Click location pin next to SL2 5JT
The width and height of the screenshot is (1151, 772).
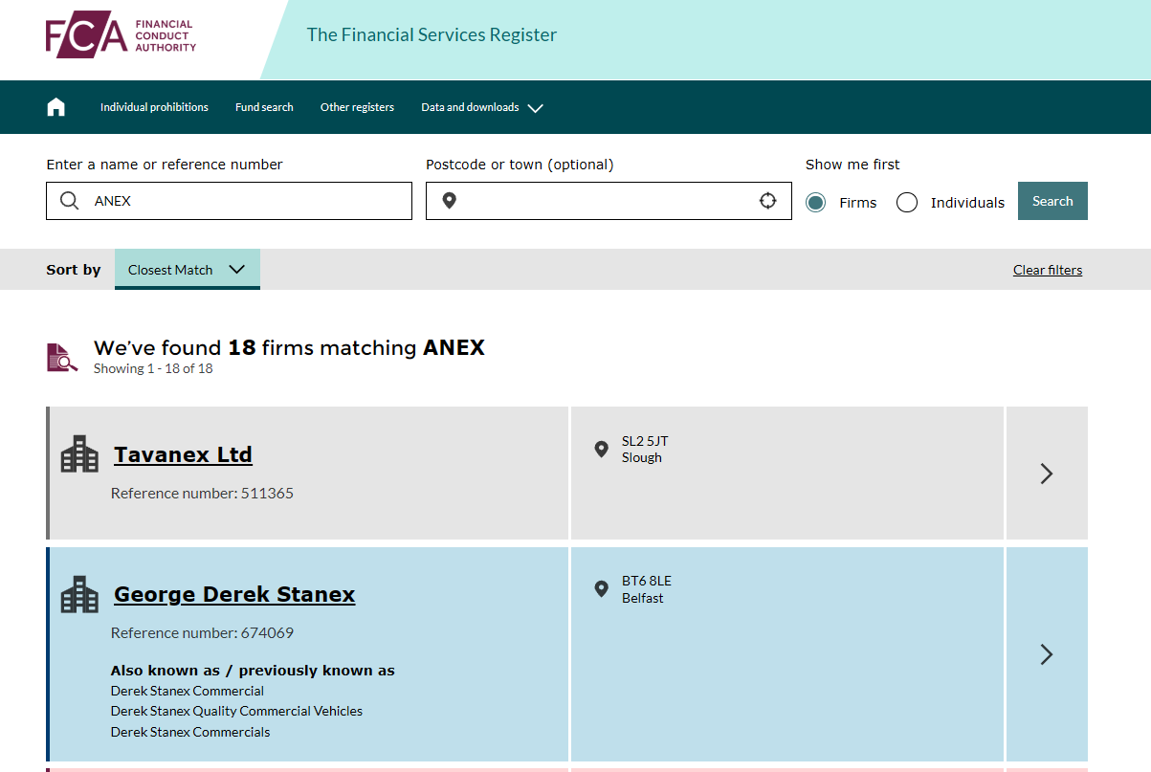coord(601,449)
